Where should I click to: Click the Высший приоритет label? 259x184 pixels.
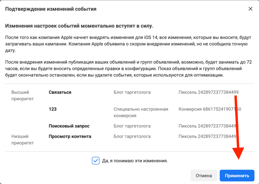click(22, 96)
